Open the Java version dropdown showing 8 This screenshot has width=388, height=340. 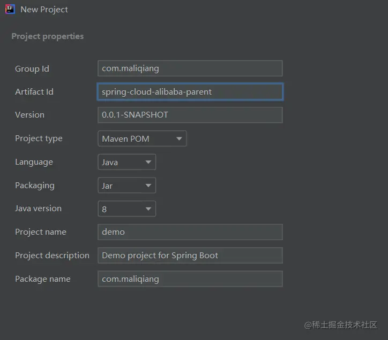point(127,208)
